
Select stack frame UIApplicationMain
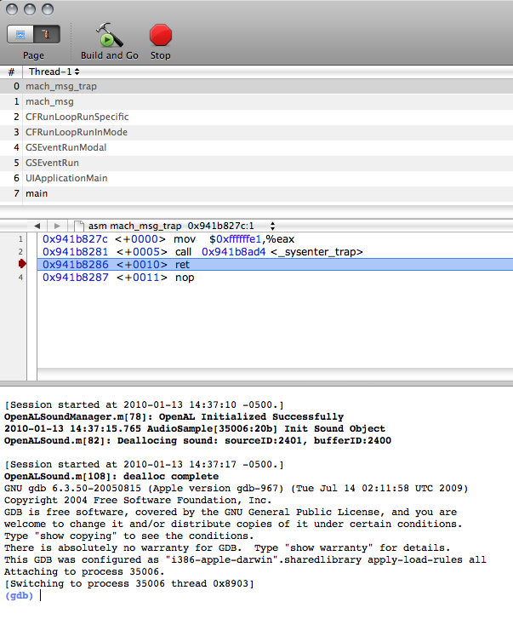click(x=257, y=179)
